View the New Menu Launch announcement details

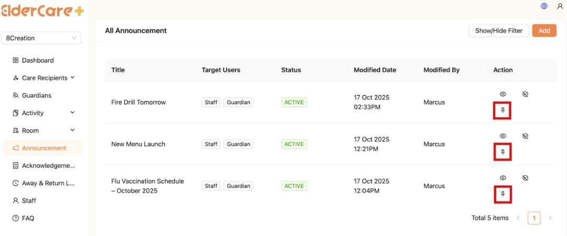pyautogui.click(x=502, y=136)
